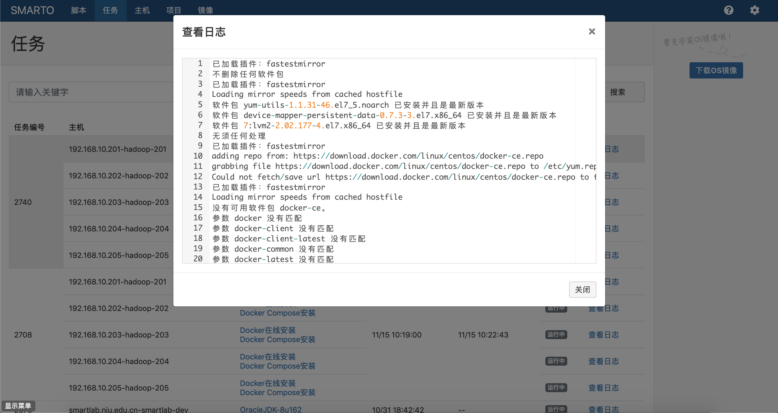Image resolution: width=778 pixels, height=413 pixels.
Task: Click the 运行中 status badge for hadoop-203
Action: [x=556, y=335]
